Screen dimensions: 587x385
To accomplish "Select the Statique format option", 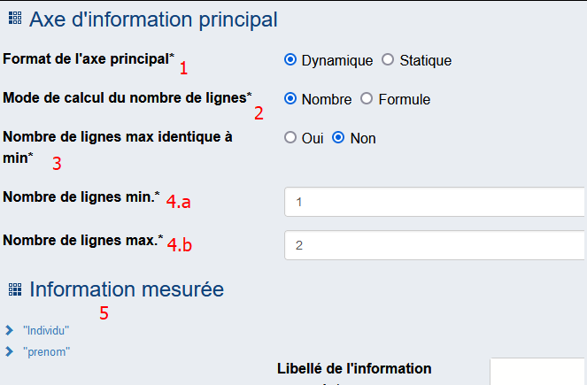I will (388, 59).
